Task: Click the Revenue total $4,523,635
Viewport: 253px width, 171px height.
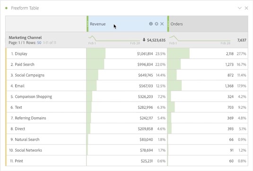Action: (x=156, y=40)
